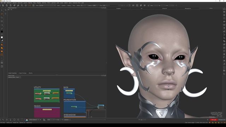This screenshot has width=226, height=127.
Task: Select the yellow label node inside MASKS backdrop
Action: pos(47,109)
